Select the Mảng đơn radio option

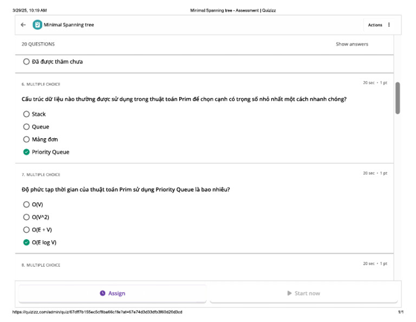coord(27,139)
